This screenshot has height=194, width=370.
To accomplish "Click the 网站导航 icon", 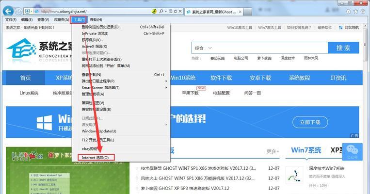I will click(340, 28).
